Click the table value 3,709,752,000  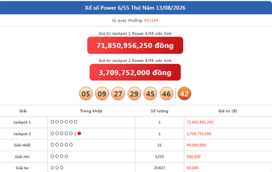coord(199,134)
